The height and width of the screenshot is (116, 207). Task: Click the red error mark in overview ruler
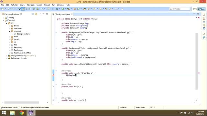(199, 73)
